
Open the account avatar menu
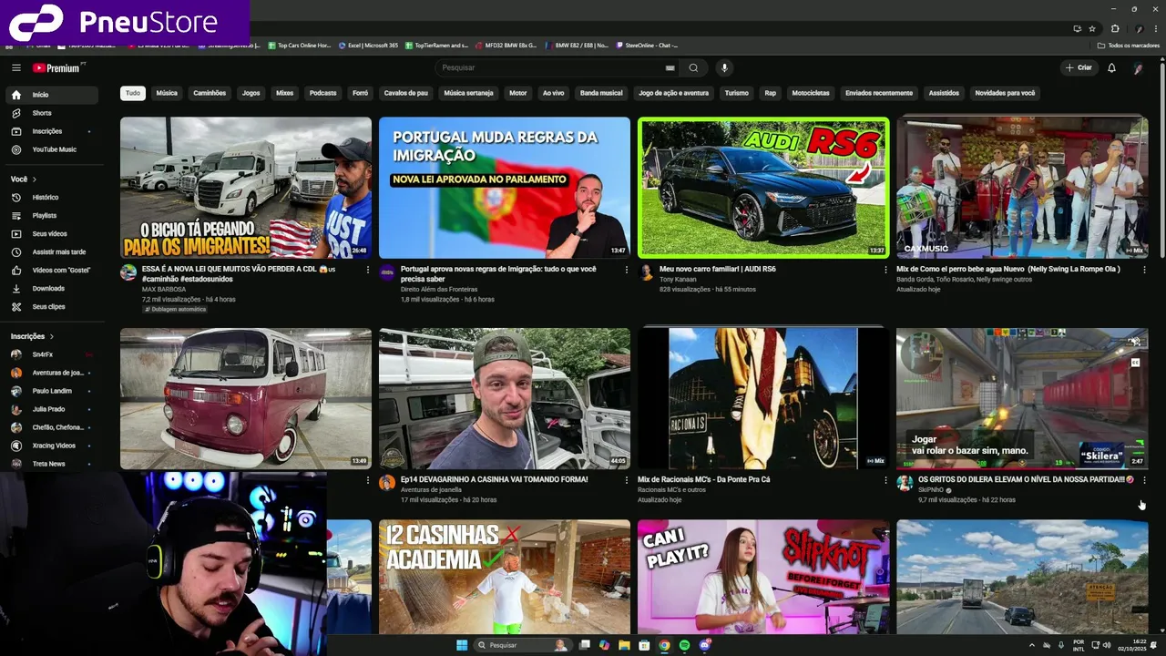(x=1138, y=67)
